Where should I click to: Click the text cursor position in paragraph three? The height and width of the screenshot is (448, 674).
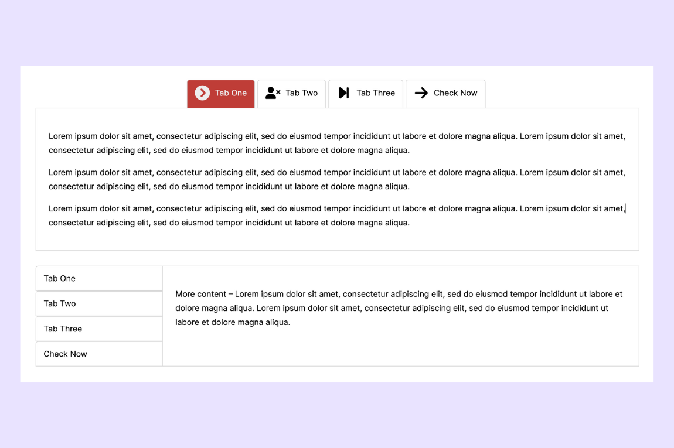pos(625,208)
